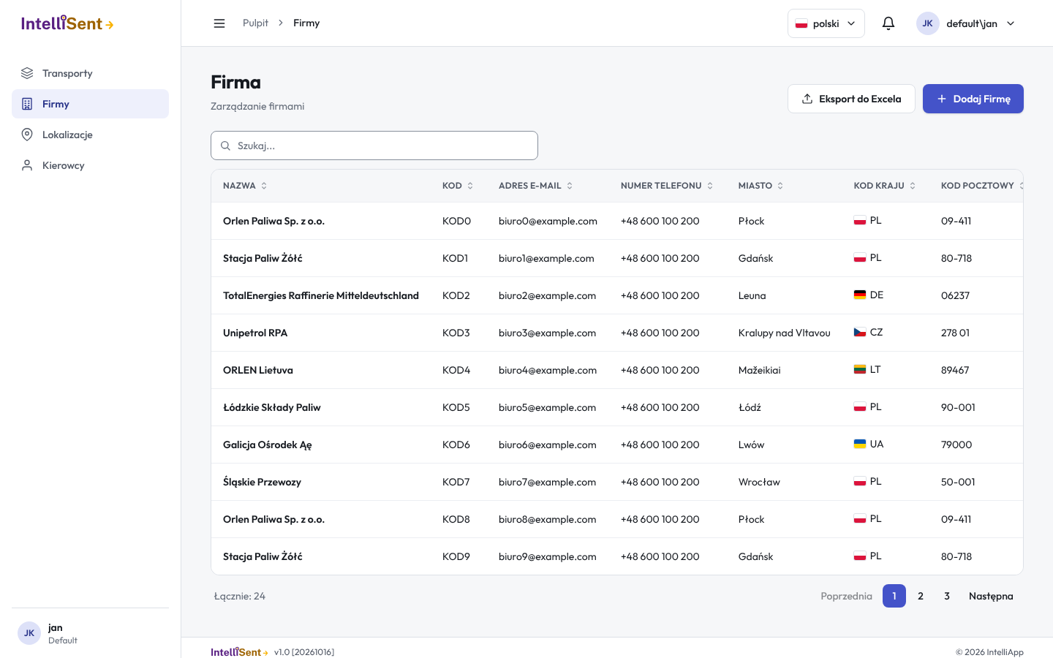
Task: Click TotalEnergies Raffinerie Mitteldeutschland row name
Action: coord(321,295)
